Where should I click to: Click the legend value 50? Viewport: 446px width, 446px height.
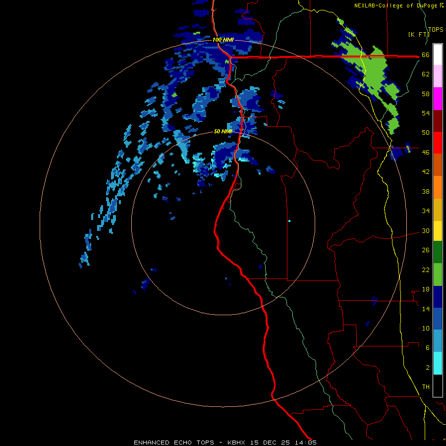coord(426,133)
